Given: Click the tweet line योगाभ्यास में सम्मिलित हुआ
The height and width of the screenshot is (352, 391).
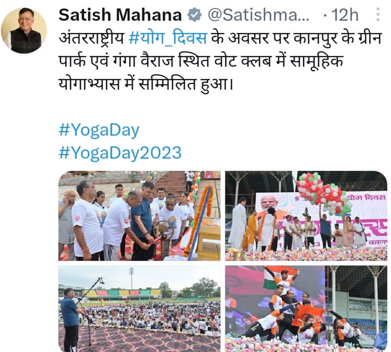Looking at the screenshot, I should click(x=146, y=84).
